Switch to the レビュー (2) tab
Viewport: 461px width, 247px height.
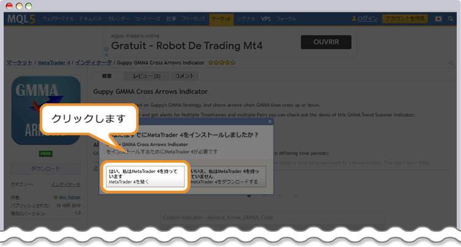tap(147, 76)
